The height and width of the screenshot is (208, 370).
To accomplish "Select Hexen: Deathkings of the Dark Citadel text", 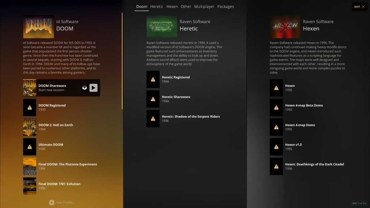I will pyautogui.click(x=315, y=164).
